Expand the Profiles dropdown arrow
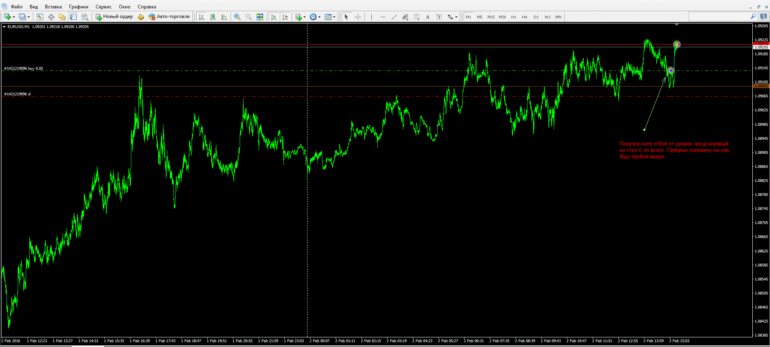The width and height of the screenshot is (770, 347). tap(29, 17)
